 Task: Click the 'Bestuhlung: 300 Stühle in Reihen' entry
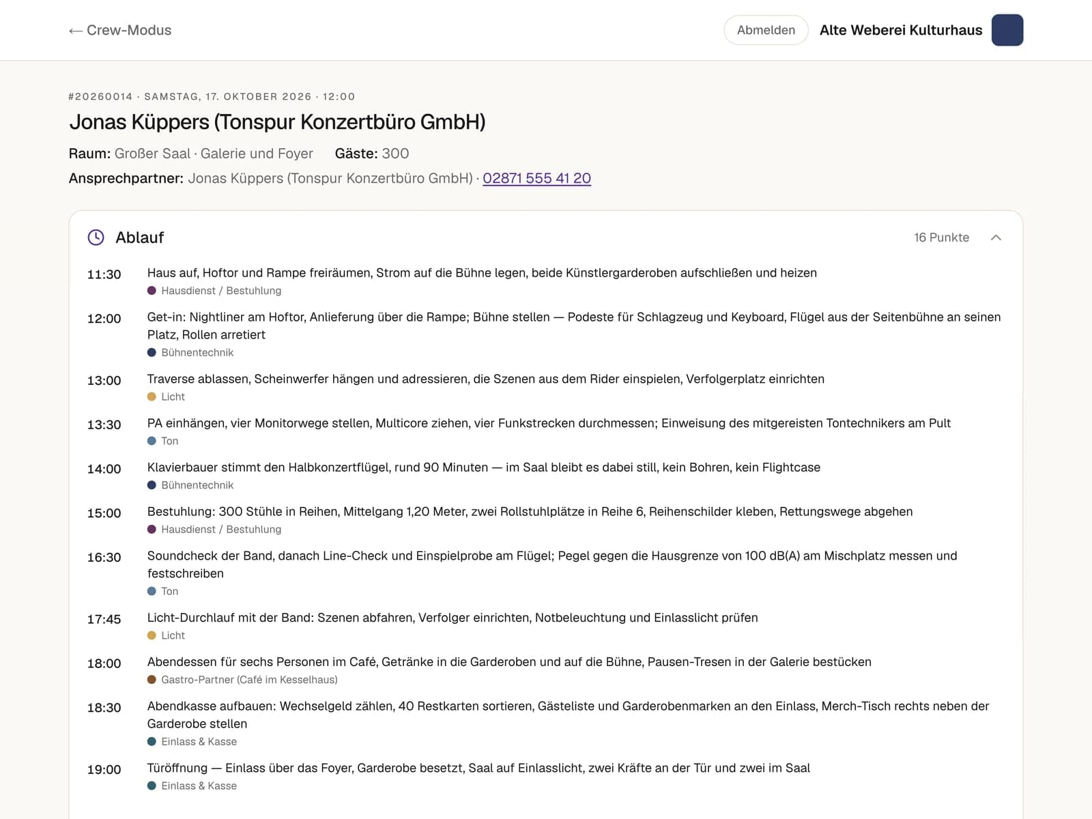click(530, 512)
